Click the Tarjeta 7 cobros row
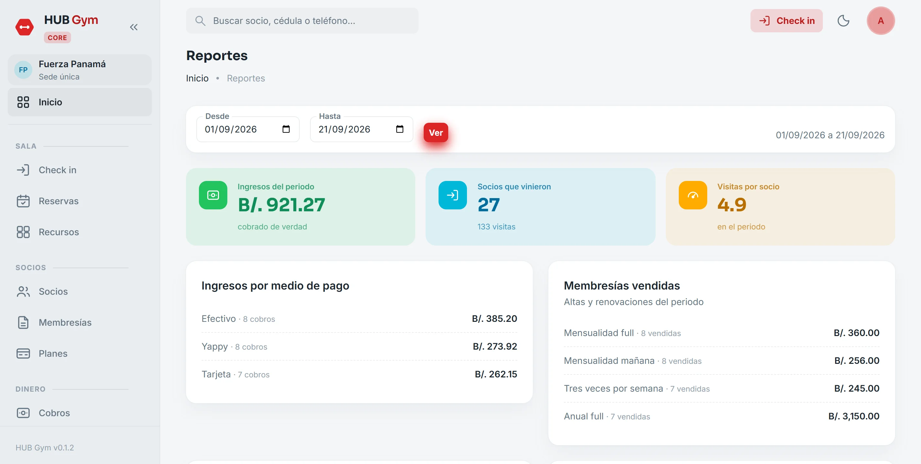921x464 pixels. [359, 374]
